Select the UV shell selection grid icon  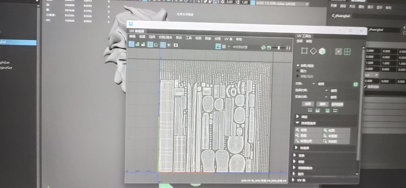(x=347, y=52)
